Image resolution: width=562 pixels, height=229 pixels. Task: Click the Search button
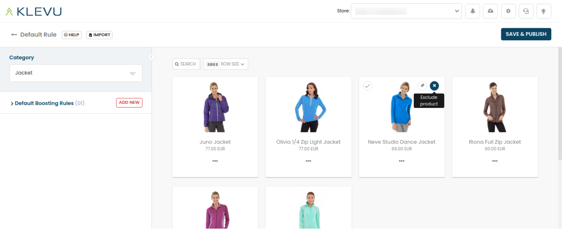click(186, 64)
